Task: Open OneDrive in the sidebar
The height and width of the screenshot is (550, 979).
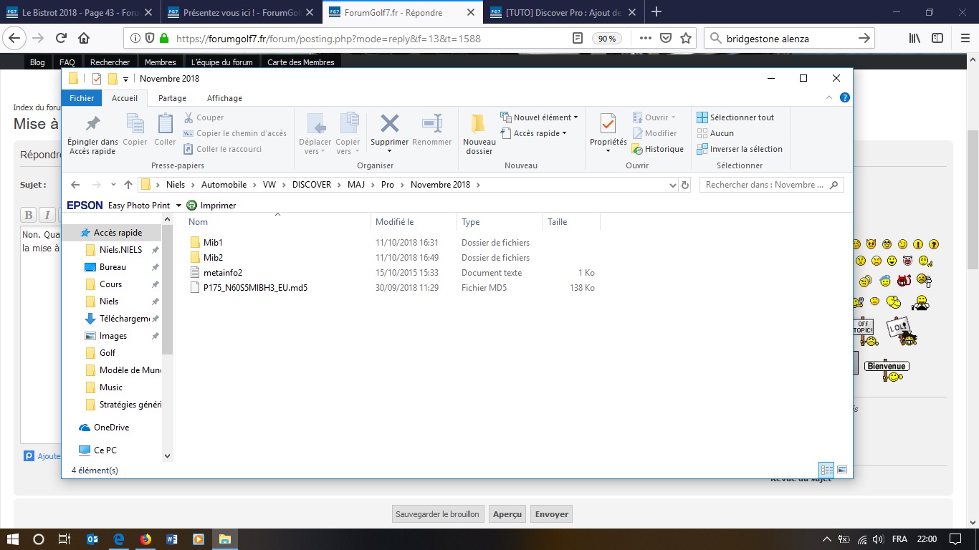Action: [111, 428]
